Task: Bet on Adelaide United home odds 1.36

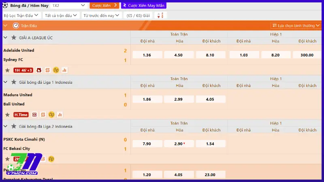Action: click(x=147, y=55)
